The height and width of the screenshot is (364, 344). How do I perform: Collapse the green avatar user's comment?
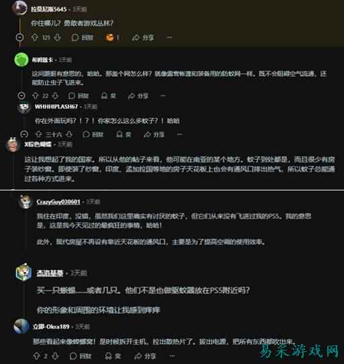21,96
